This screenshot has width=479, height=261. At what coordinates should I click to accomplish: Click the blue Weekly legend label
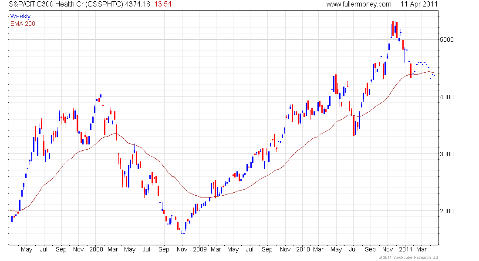point(20,16)
